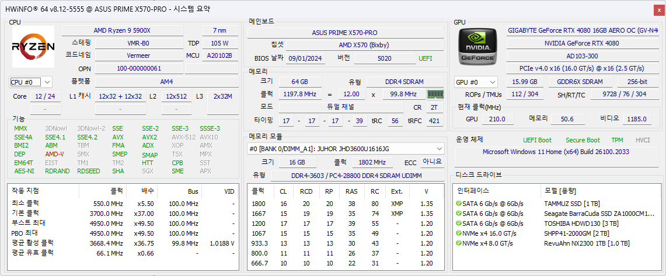Click the A20102B MCU value
The width and height of the screenshot is (666, 276).
point(219,55)
